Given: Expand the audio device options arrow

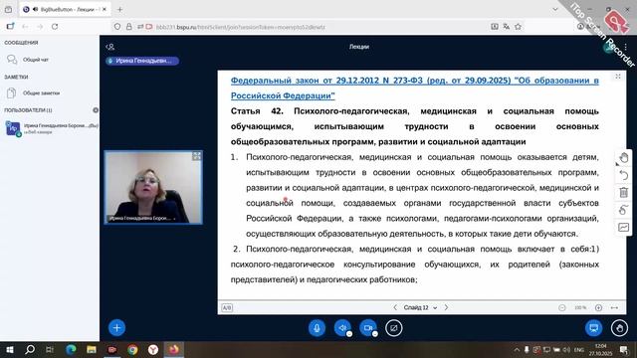Looking at the screenshot, I should (x=349, y=334).
